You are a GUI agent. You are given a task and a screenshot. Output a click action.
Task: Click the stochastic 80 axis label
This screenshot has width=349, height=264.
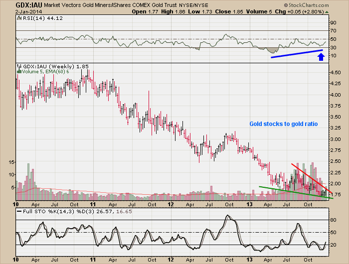pyautogui.click(x=334, y=220)
